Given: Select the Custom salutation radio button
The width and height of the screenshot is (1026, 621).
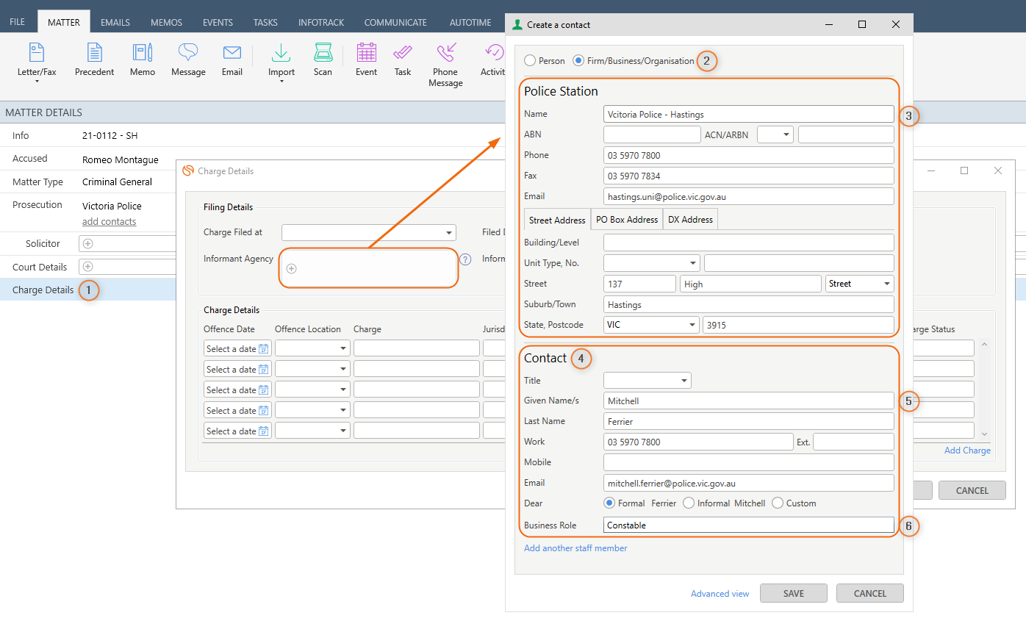Looking at the screenshot, I should click(x=778, y=503).
